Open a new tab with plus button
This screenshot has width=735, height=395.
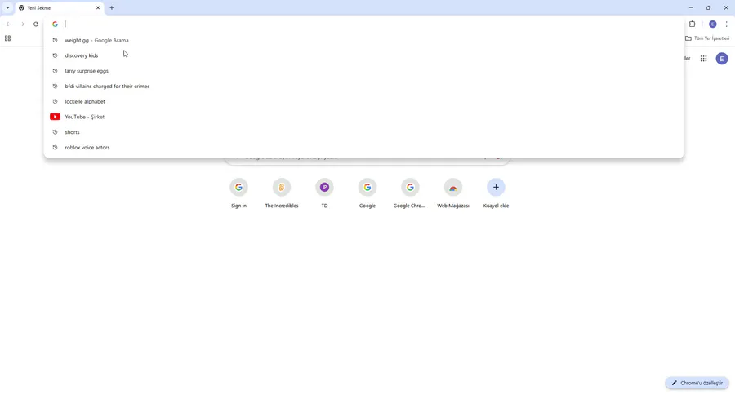[112, 8]
